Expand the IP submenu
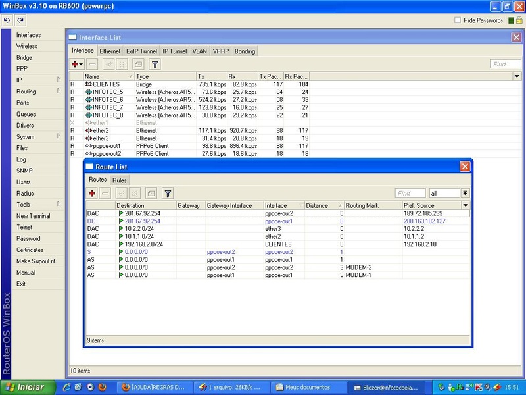The image size is (526, 395). 39,80
